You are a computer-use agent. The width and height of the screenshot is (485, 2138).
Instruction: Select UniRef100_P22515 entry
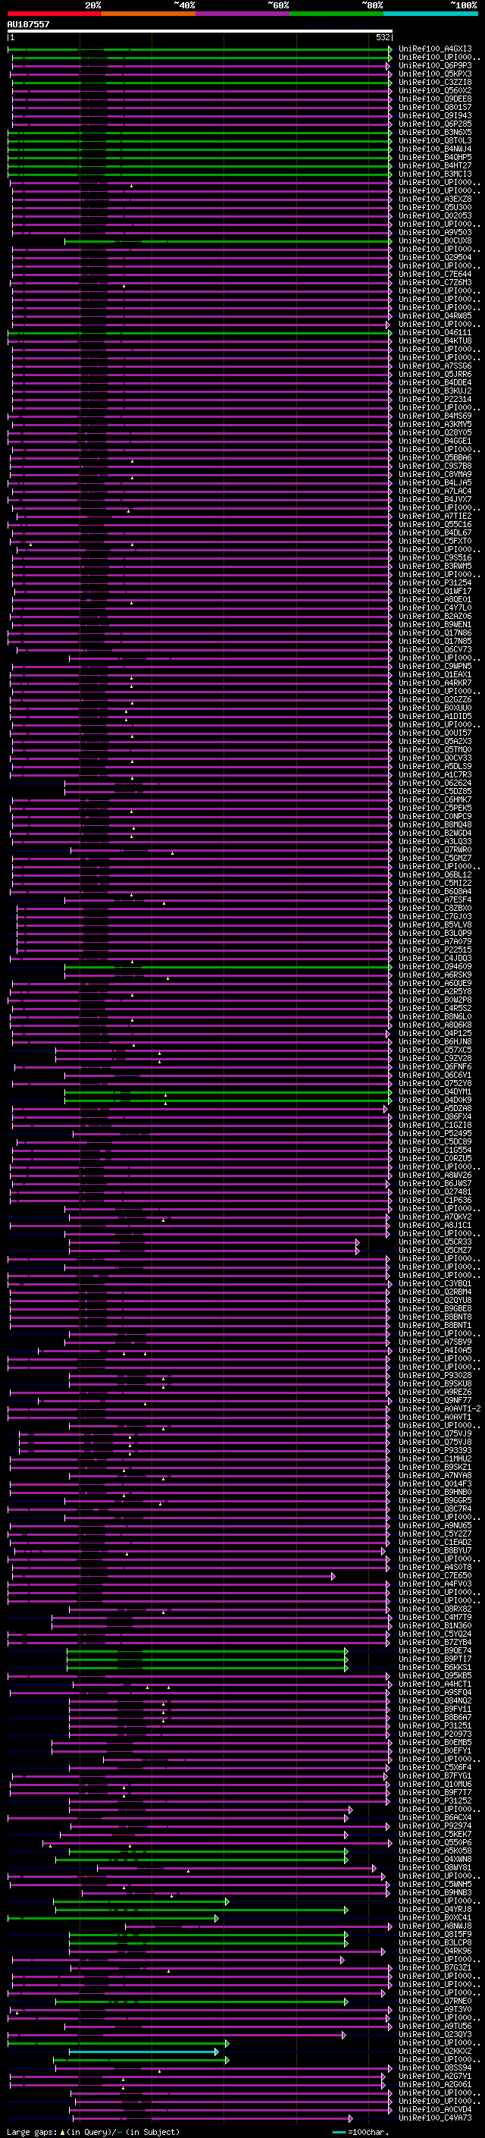tap(435, 950)
